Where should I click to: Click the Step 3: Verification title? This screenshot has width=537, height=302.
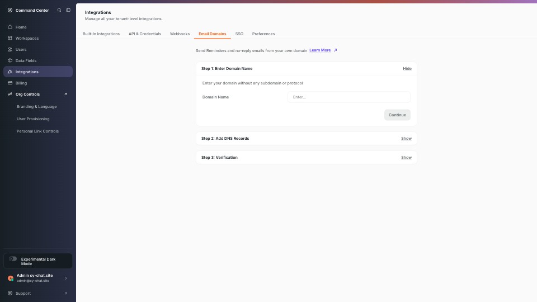[219, 158]
